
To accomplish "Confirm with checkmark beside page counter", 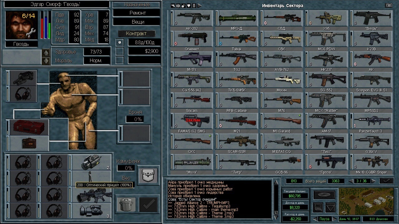I will click(x=386, y=181).
